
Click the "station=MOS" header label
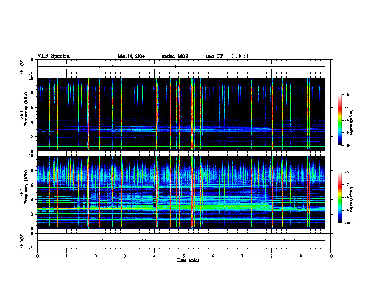point(175,56)
